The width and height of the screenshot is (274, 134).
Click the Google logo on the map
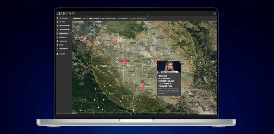click(75, 114)
